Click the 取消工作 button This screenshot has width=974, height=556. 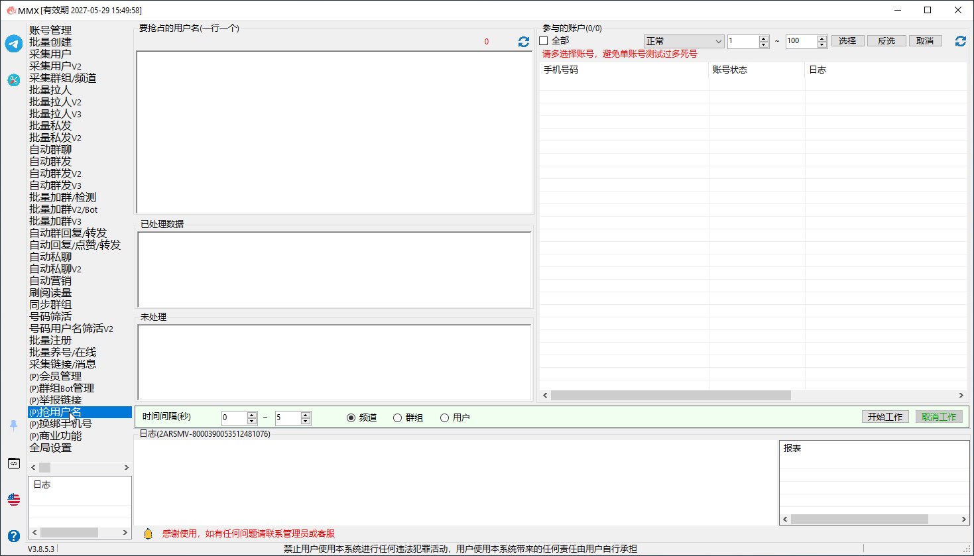pos(939,417)
